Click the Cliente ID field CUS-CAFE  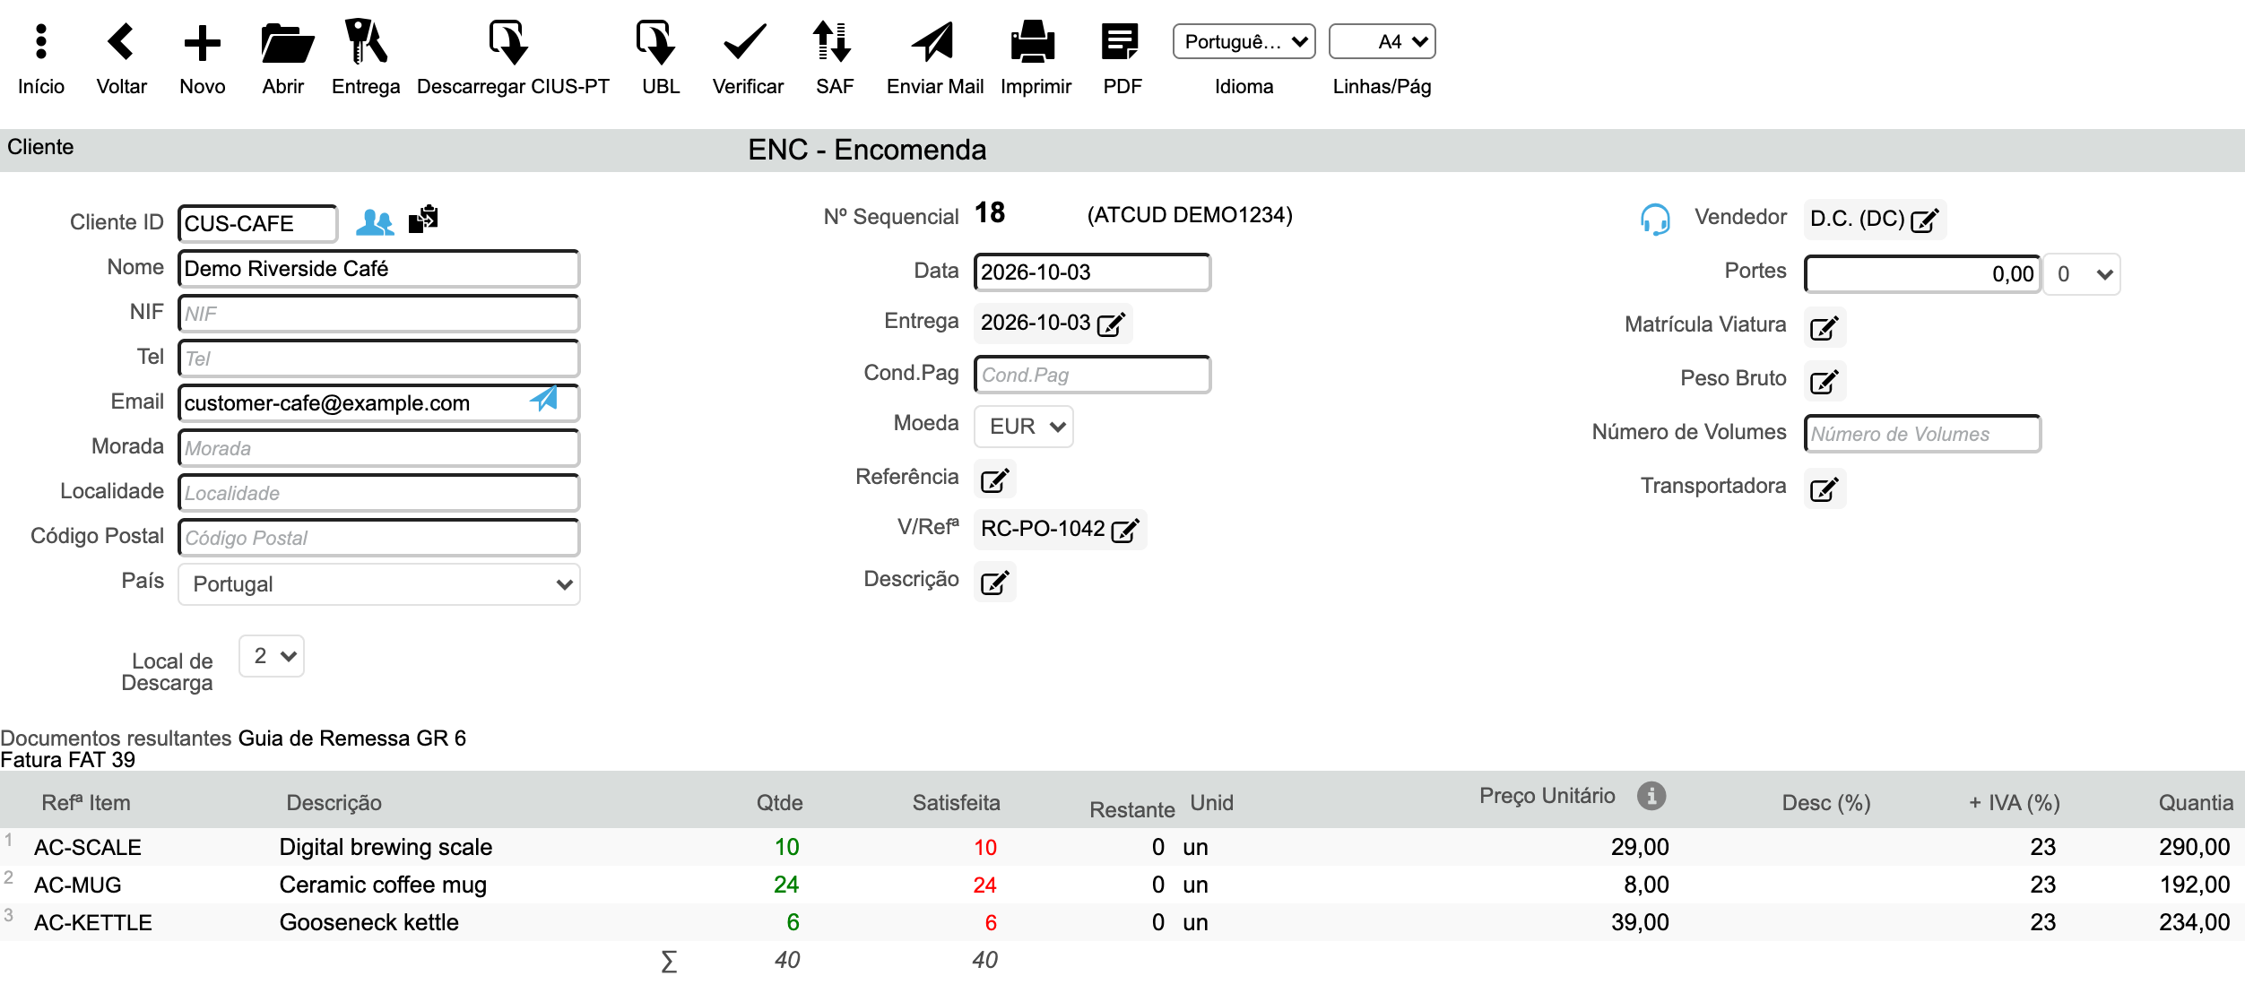258,224
